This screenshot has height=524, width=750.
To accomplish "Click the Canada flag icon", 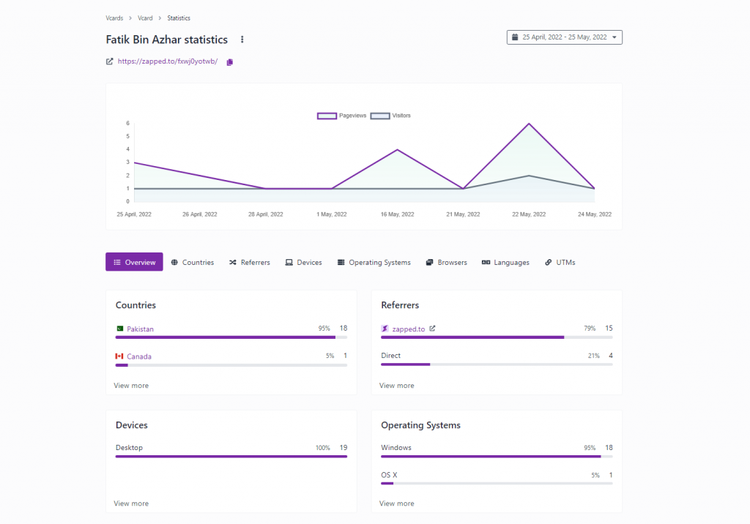I will point(119,356).
